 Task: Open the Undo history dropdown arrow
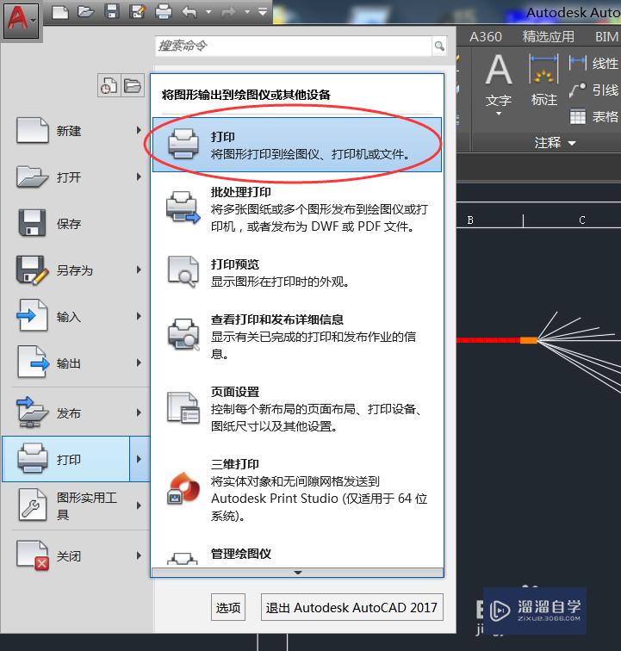208,12
